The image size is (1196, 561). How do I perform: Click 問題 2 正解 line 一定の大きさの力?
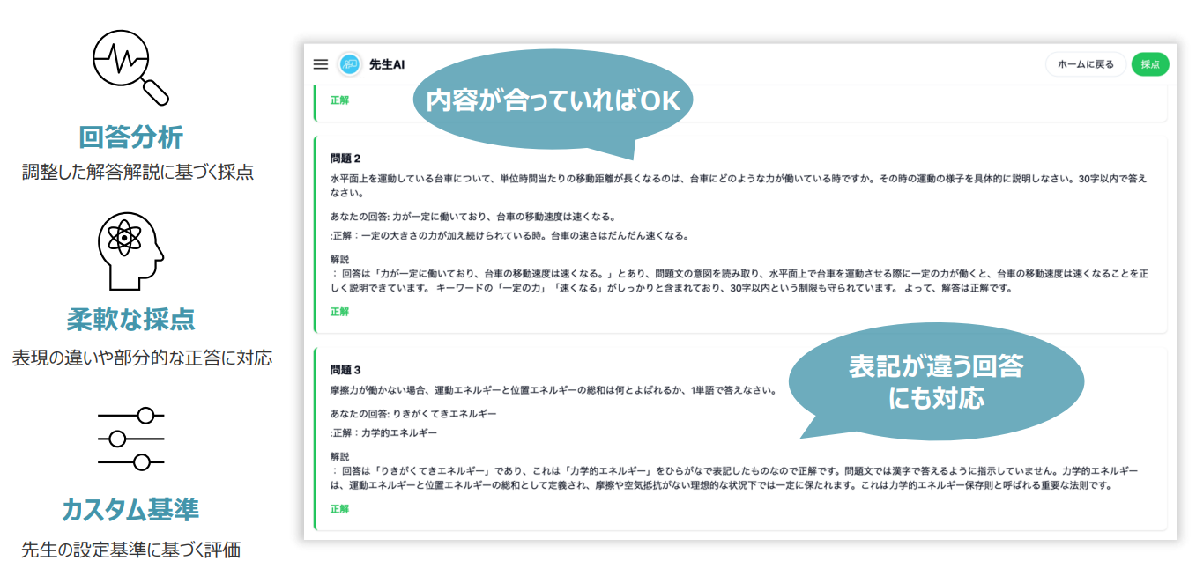click(509, 236)
